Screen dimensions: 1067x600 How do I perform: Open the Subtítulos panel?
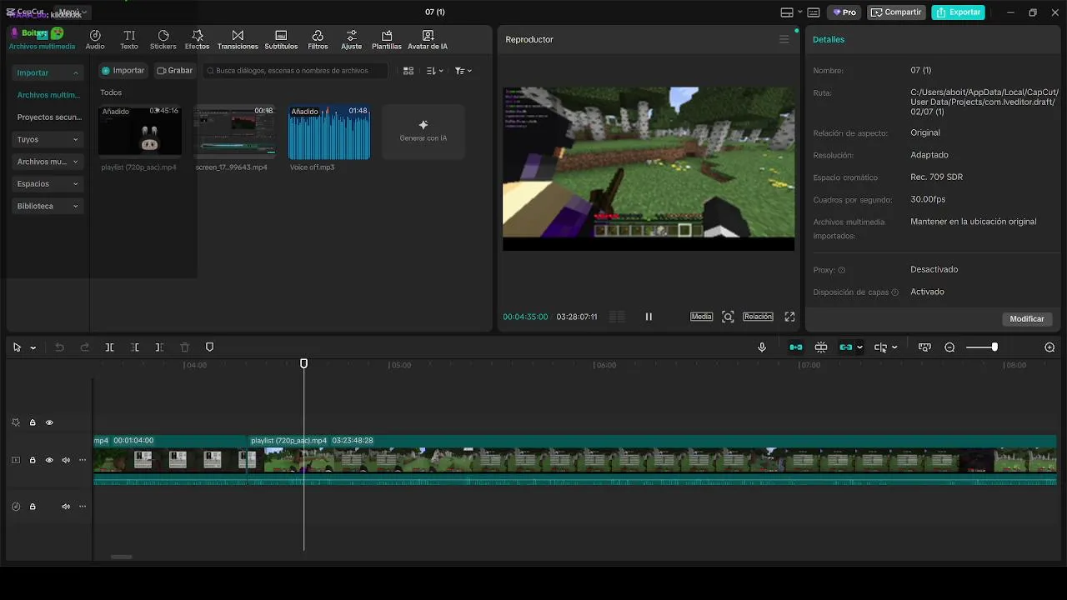(281, 40)
